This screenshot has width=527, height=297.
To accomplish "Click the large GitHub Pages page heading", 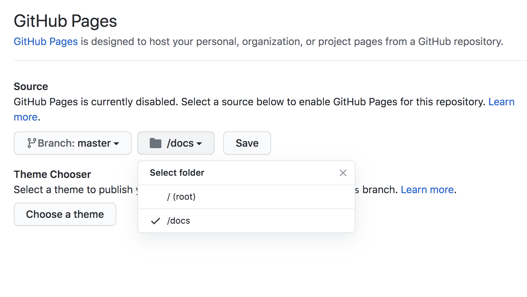I will pos(65,21).
